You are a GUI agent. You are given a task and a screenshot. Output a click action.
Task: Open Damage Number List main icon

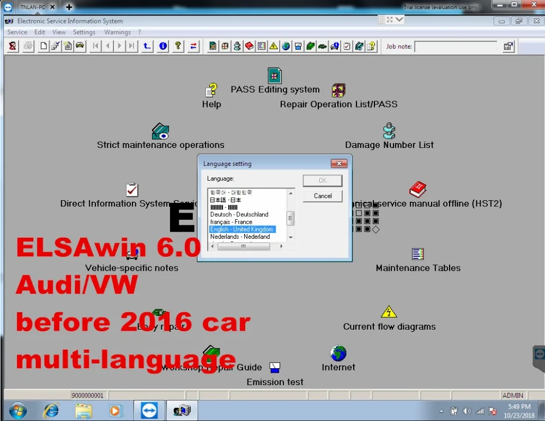[x=389, y=131]
